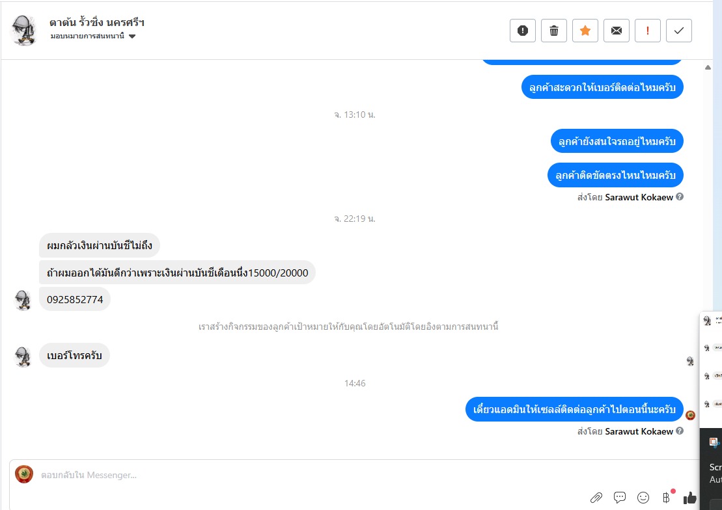Click help icon beside first Sarawut Kokaew label
This screenshot has width=722, height=510.
680,197
